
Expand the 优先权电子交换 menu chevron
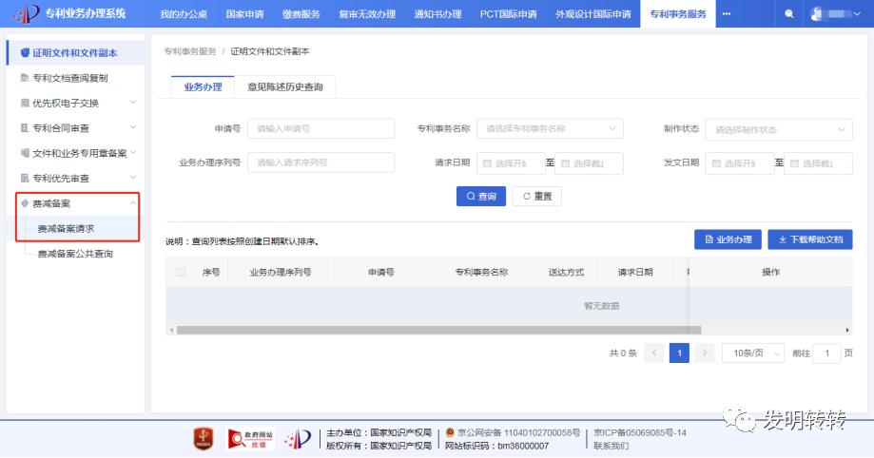(132, 102)
